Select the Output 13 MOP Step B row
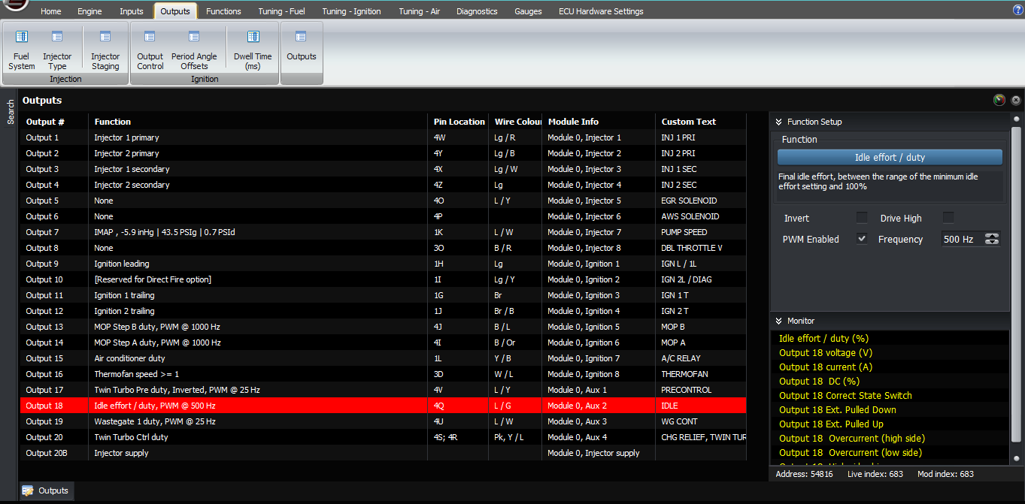Screen dimensions: 1025x504 click(x=384, y=327)
